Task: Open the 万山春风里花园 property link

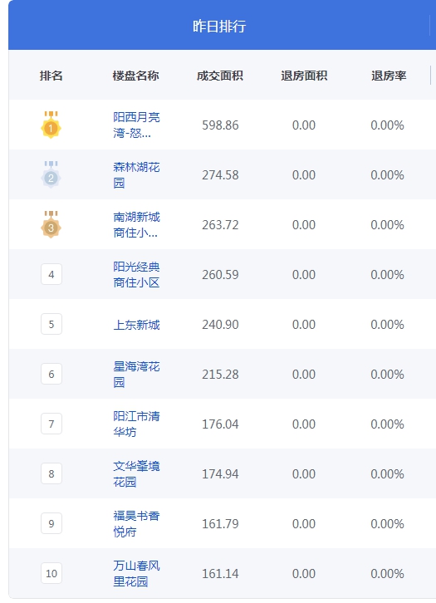Action: (136, 573)
